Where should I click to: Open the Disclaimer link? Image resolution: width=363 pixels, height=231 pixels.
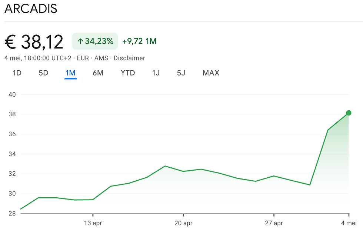[129, 58]
